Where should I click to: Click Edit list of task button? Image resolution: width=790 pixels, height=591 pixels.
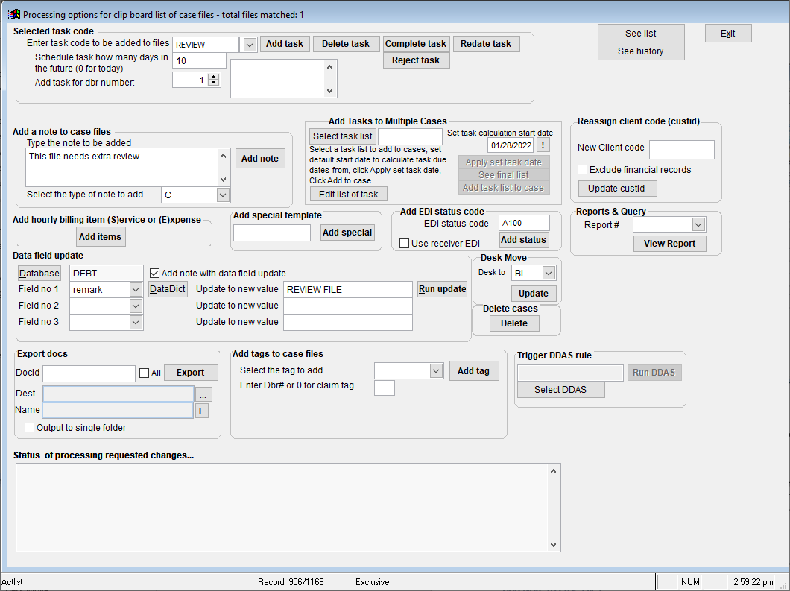(348, 194)
